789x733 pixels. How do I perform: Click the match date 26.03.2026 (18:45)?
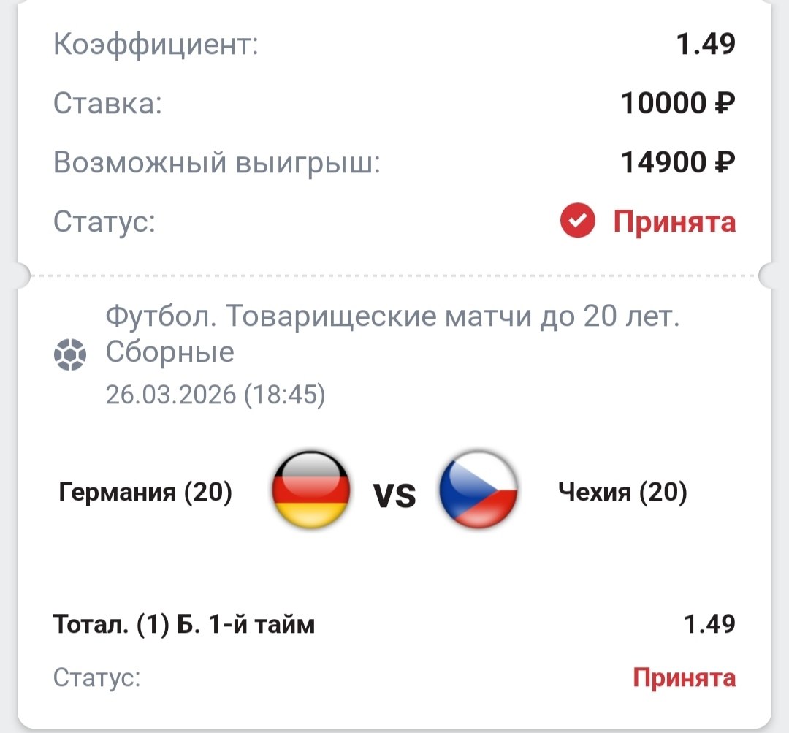pyautogui.click(x=215, y=395)
